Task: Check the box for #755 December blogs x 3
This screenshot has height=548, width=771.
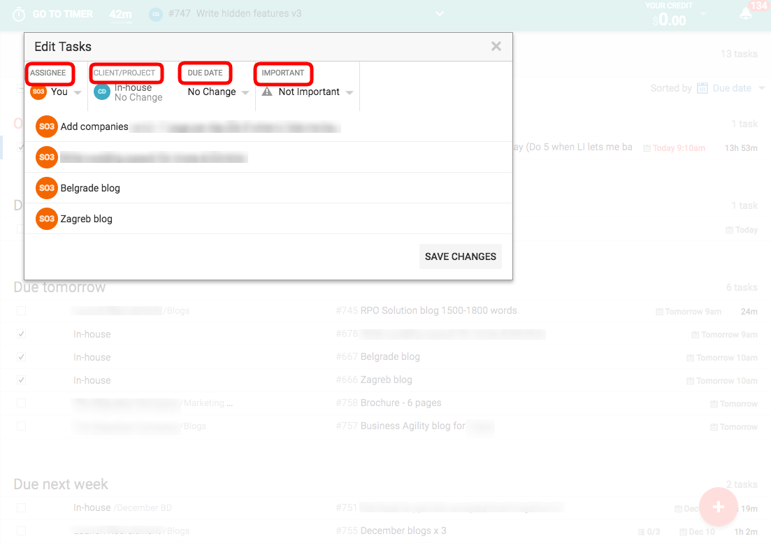Action: (x=21, y=531)
